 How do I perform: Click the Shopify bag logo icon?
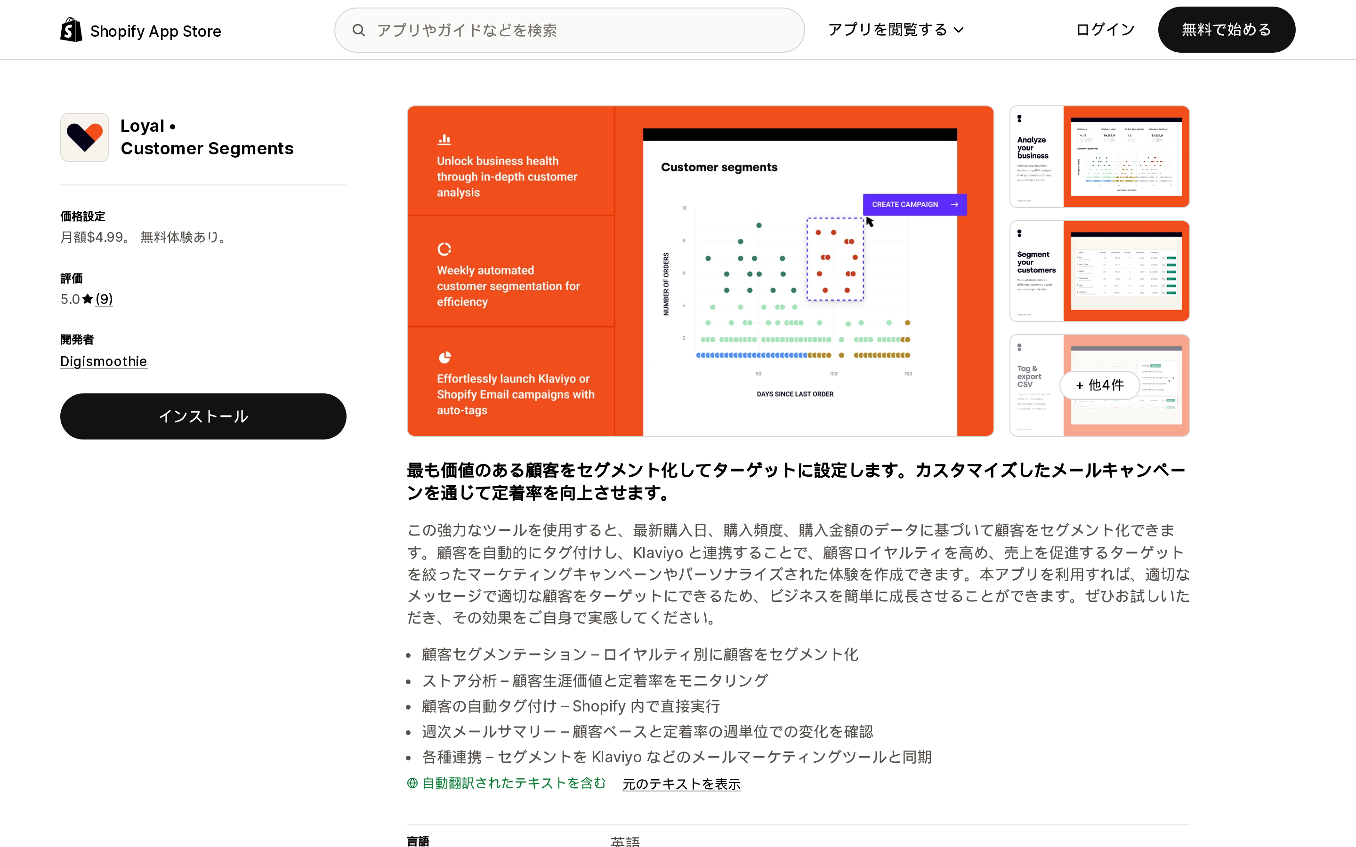(x=71, y=30)
